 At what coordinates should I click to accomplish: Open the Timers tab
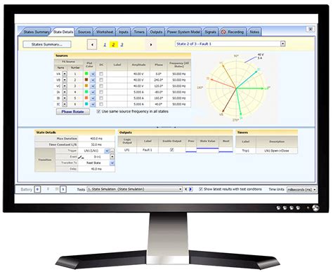pyautogui.click(x=139, y=32)
